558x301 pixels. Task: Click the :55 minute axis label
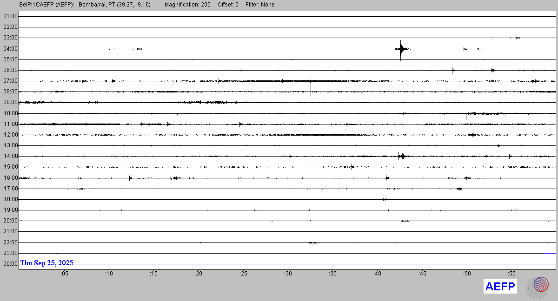511,274
